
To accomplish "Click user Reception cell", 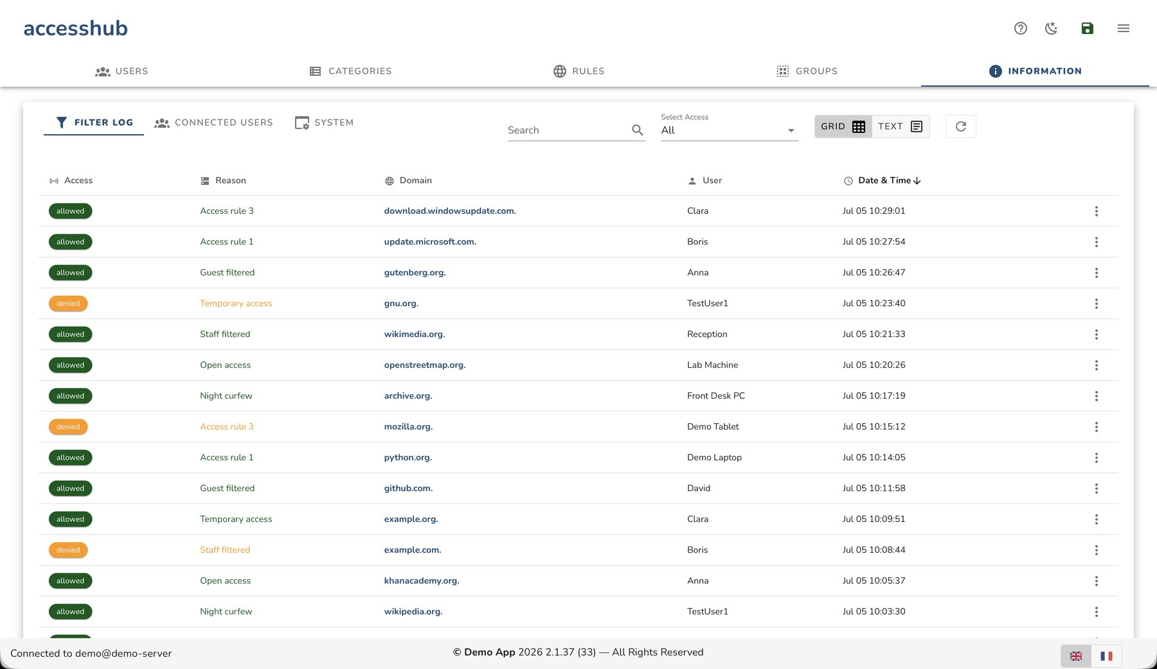I will [707, 334].
